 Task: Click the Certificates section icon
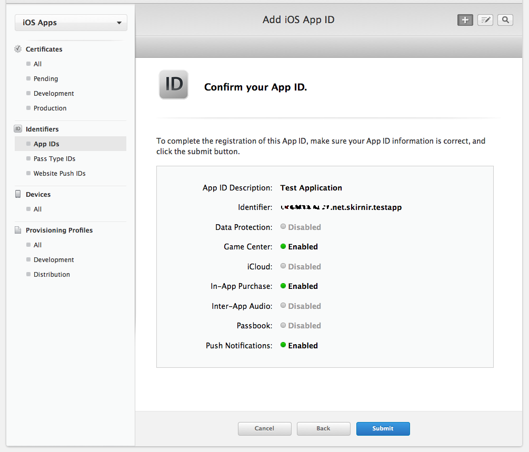coord(18,49)
